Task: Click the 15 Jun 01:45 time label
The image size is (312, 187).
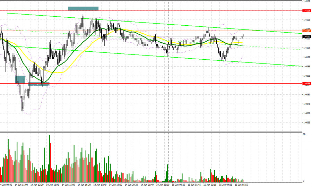Action: coord(194,185)
